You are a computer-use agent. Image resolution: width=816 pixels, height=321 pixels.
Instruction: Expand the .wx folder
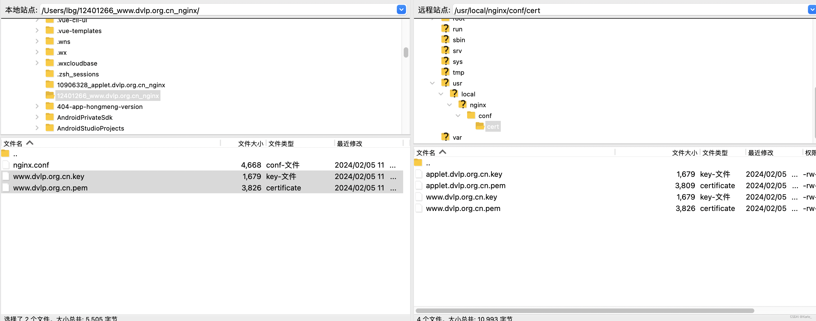point(37,52)
